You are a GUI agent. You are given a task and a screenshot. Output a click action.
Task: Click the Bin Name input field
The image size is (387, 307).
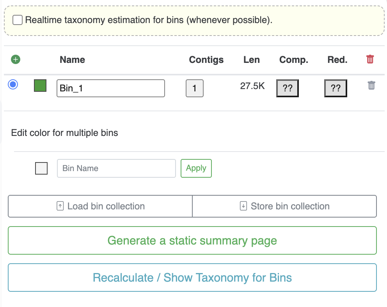click(x=116, y=168)
